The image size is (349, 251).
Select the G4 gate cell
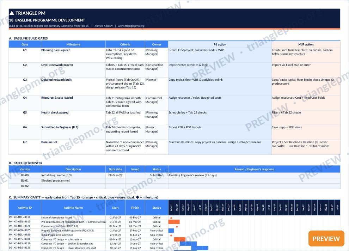point(25,103)
